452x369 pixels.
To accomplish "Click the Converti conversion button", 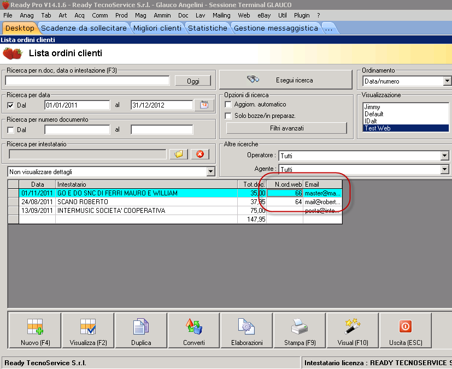I will point(193,330).
